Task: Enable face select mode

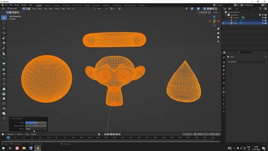Action: click(29, 8)
